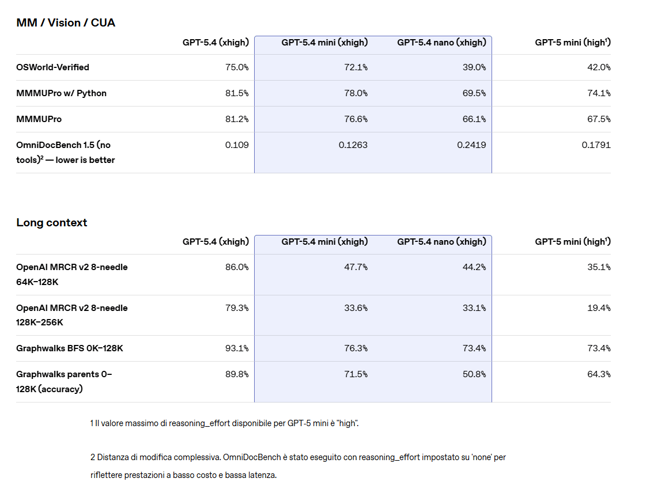The image size is (650, 482).
Task: Click the 66.1% MMMUPro score cell
Action: click(474, 119)
